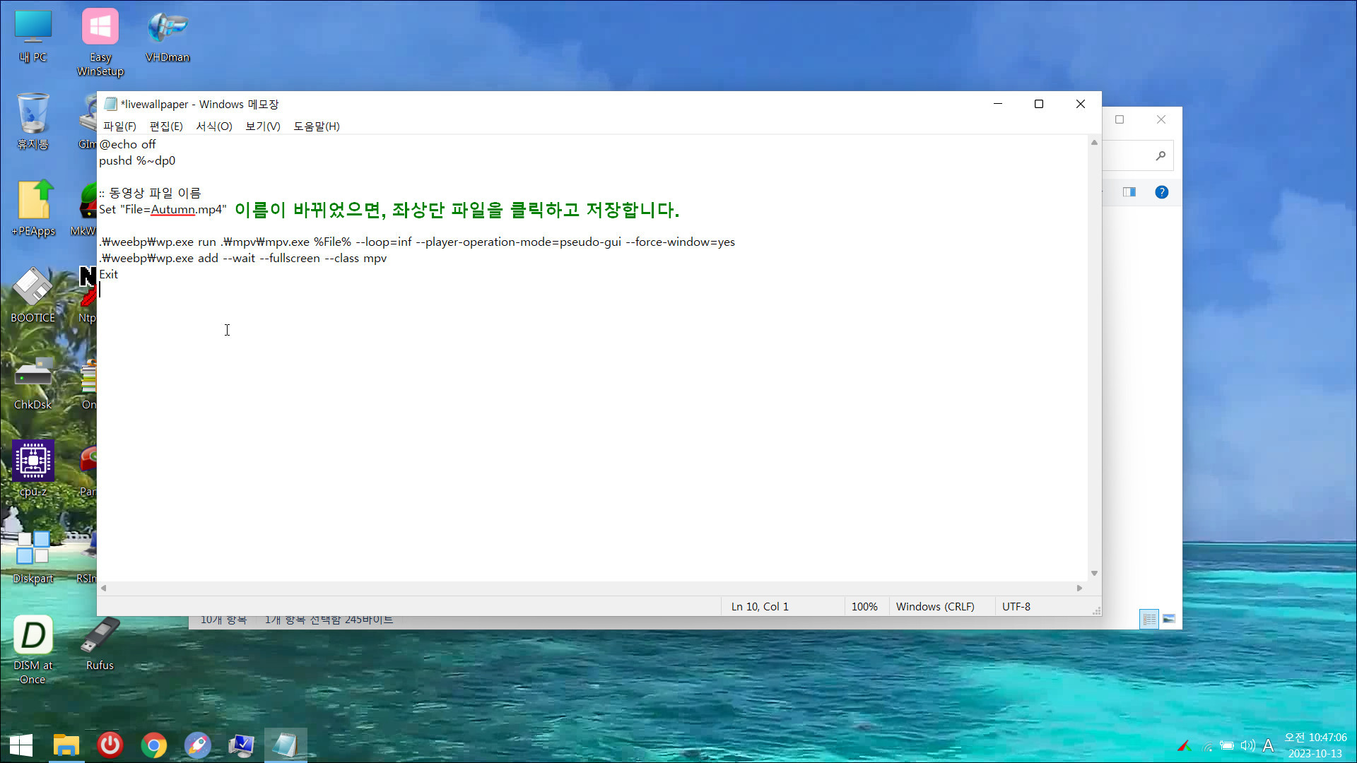Open the ChkDsk desktop icon

pyautogui.click(x=33, y=383)
